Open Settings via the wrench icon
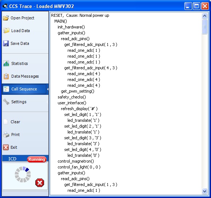Screen dimensions: 211x198 (x=6, y=102)
